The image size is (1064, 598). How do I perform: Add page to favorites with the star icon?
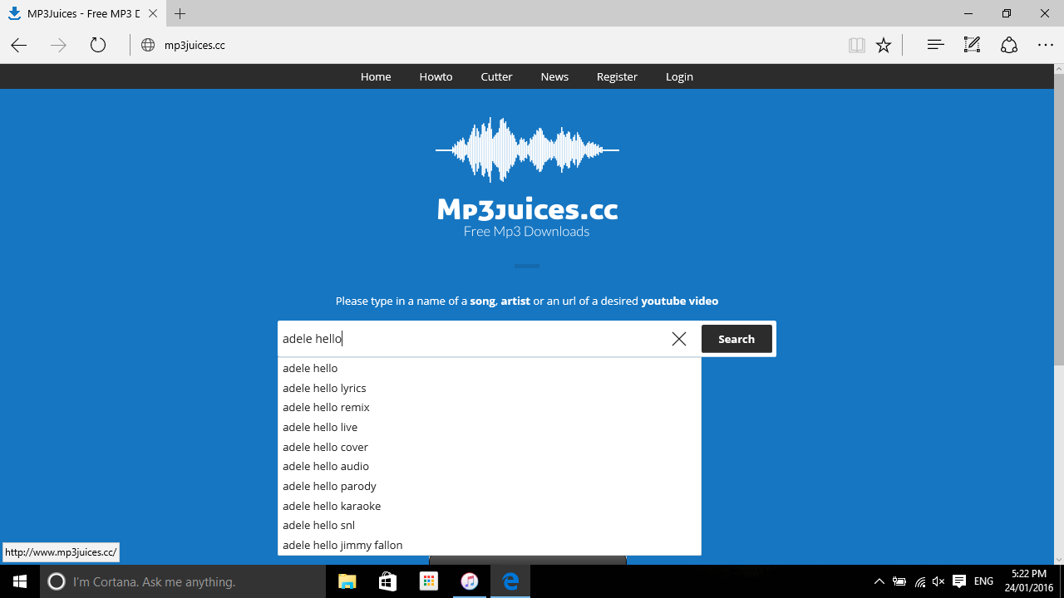click(x=884, y=46)
